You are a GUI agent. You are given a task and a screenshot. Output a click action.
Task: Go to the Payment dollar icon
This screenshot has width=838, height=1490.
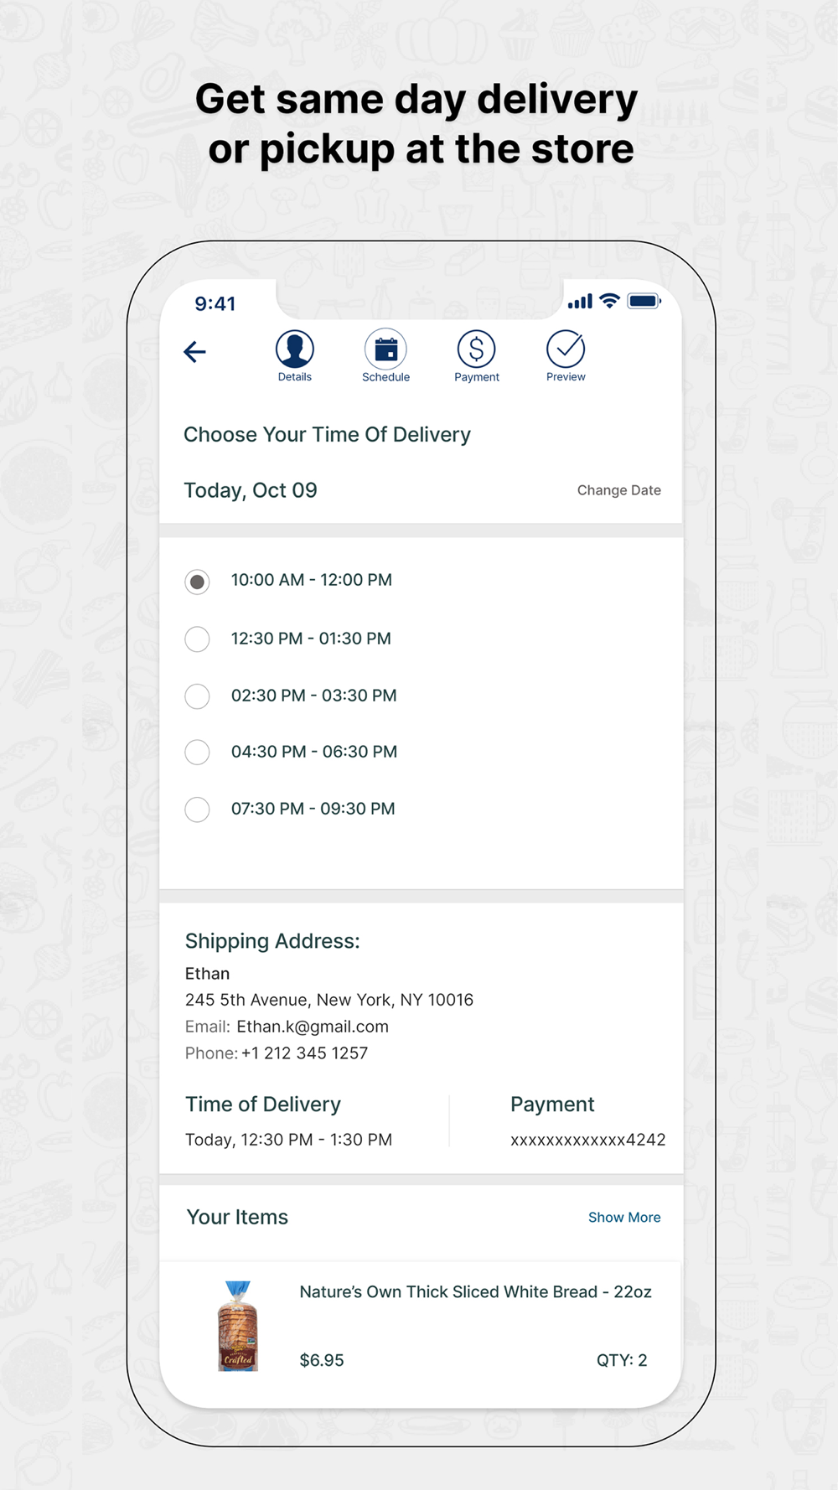(x=476, y=349)
